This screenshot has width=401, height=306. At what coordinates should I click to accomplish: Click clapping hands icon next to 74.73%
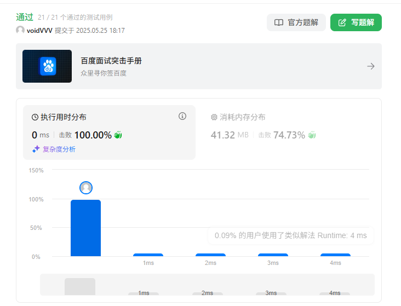point(312,135)
